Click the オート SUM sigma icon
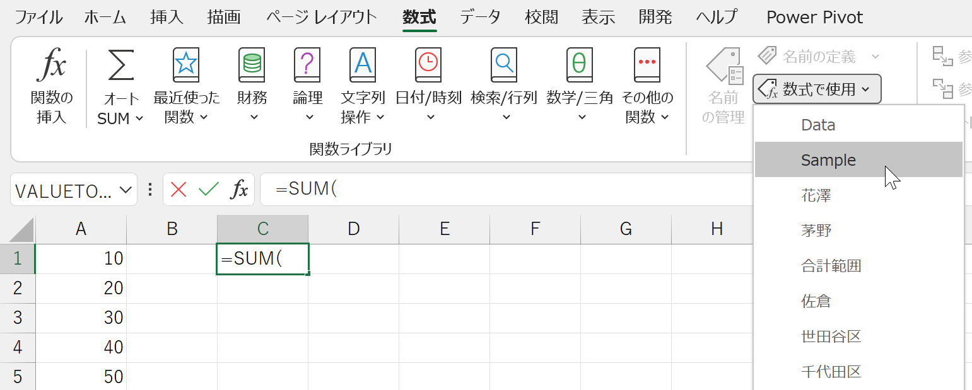This screenshot has height=390, width=972. [120, 66]
